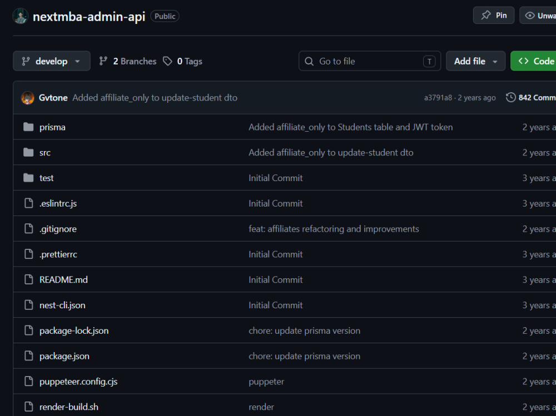Focus the Go to file search field
Image resolution: width=556 pixels, height=416 pixels.
coord(370,61)
